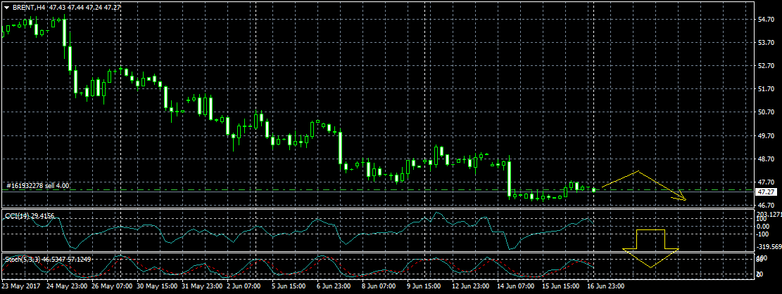Click the 30 May 15:00 time label

(156, 286)
